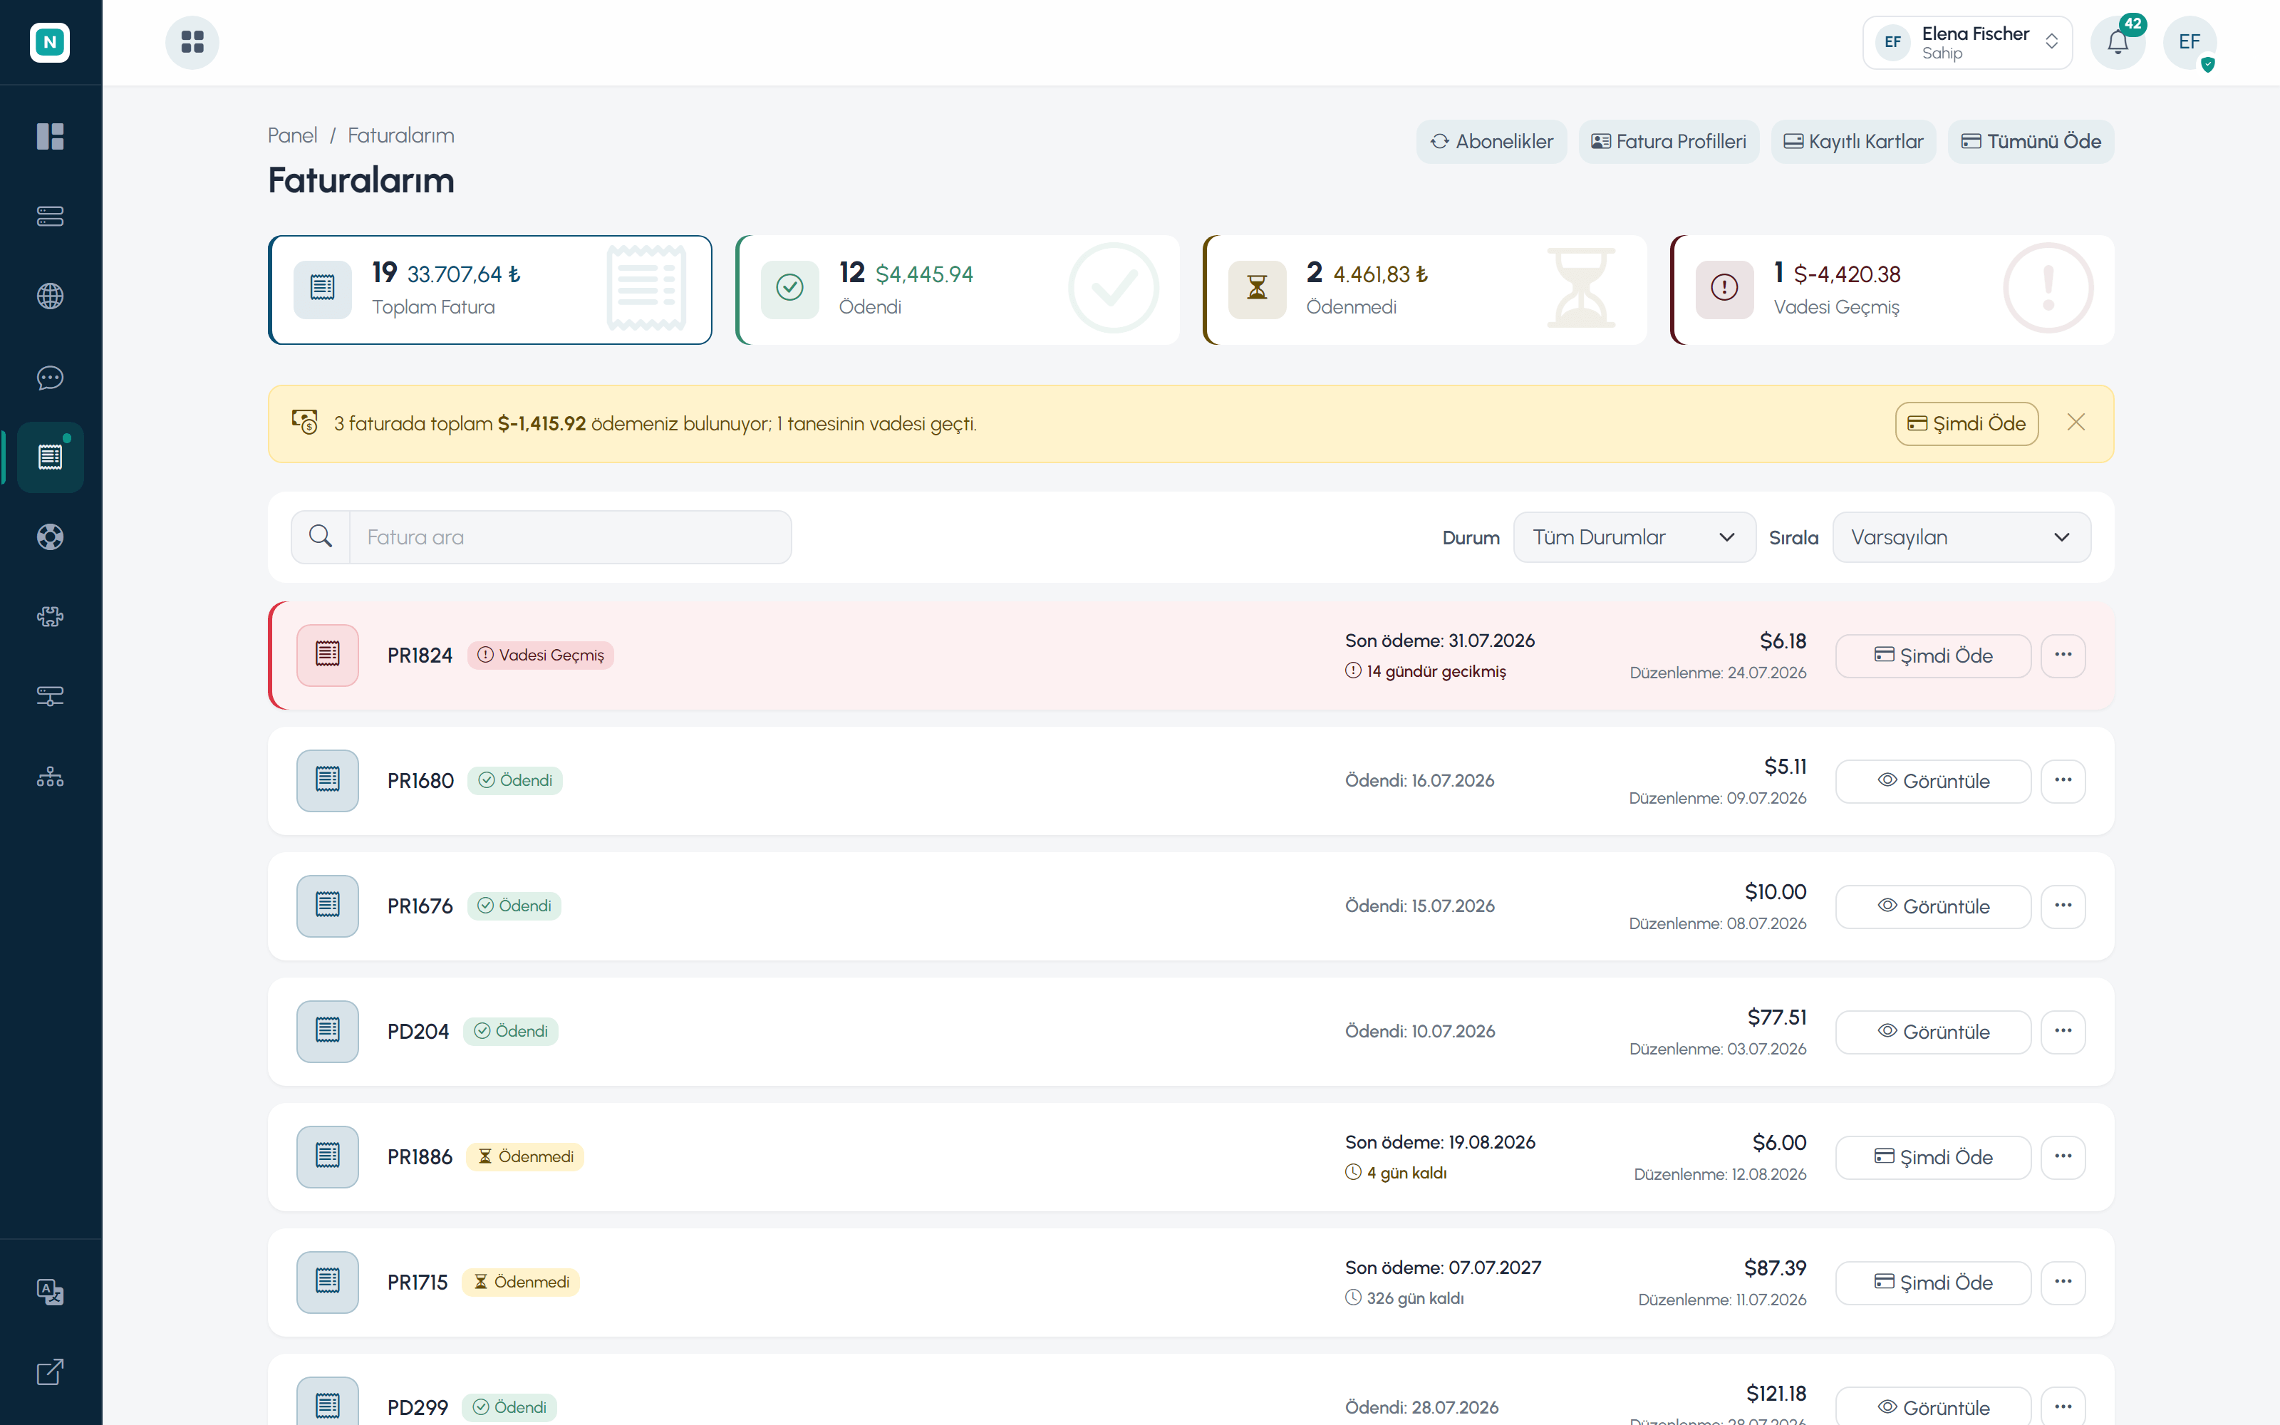Click the search magnifier icon
Screen dimensions: 2280x1425
click(x=321, y=537)
